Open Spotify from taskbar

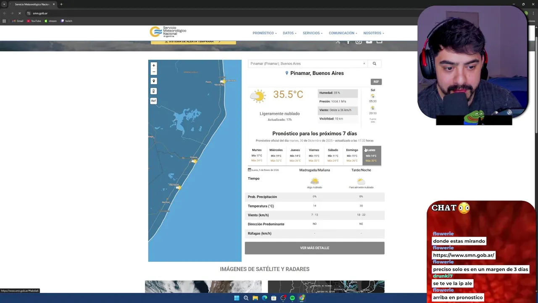click(292, 298)
